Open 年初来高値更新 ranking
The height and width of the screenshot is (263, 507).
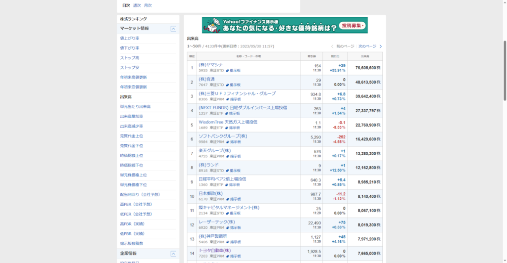click(134, 78)
